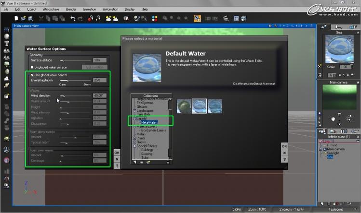Click the question mark help button in material dialog
Screen dimensions: 361x213
coord(284,159)
